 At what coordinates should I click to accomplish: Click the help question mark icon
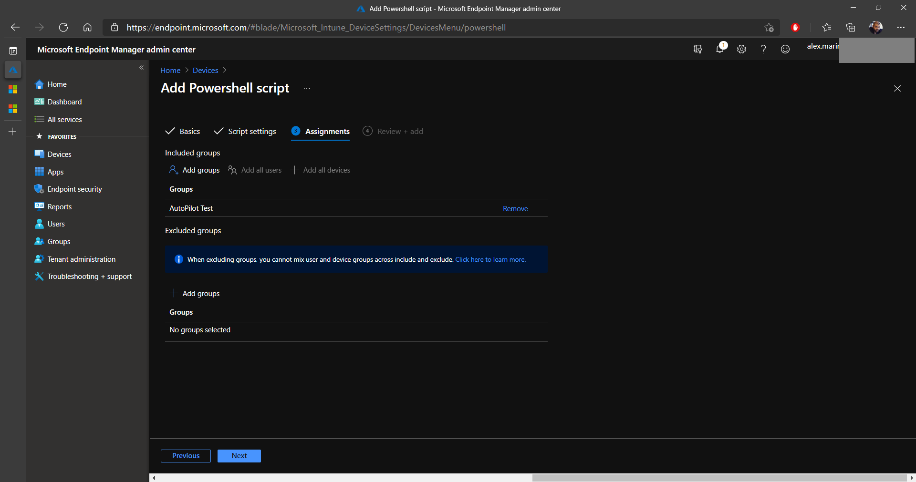(x=763, y=49)
